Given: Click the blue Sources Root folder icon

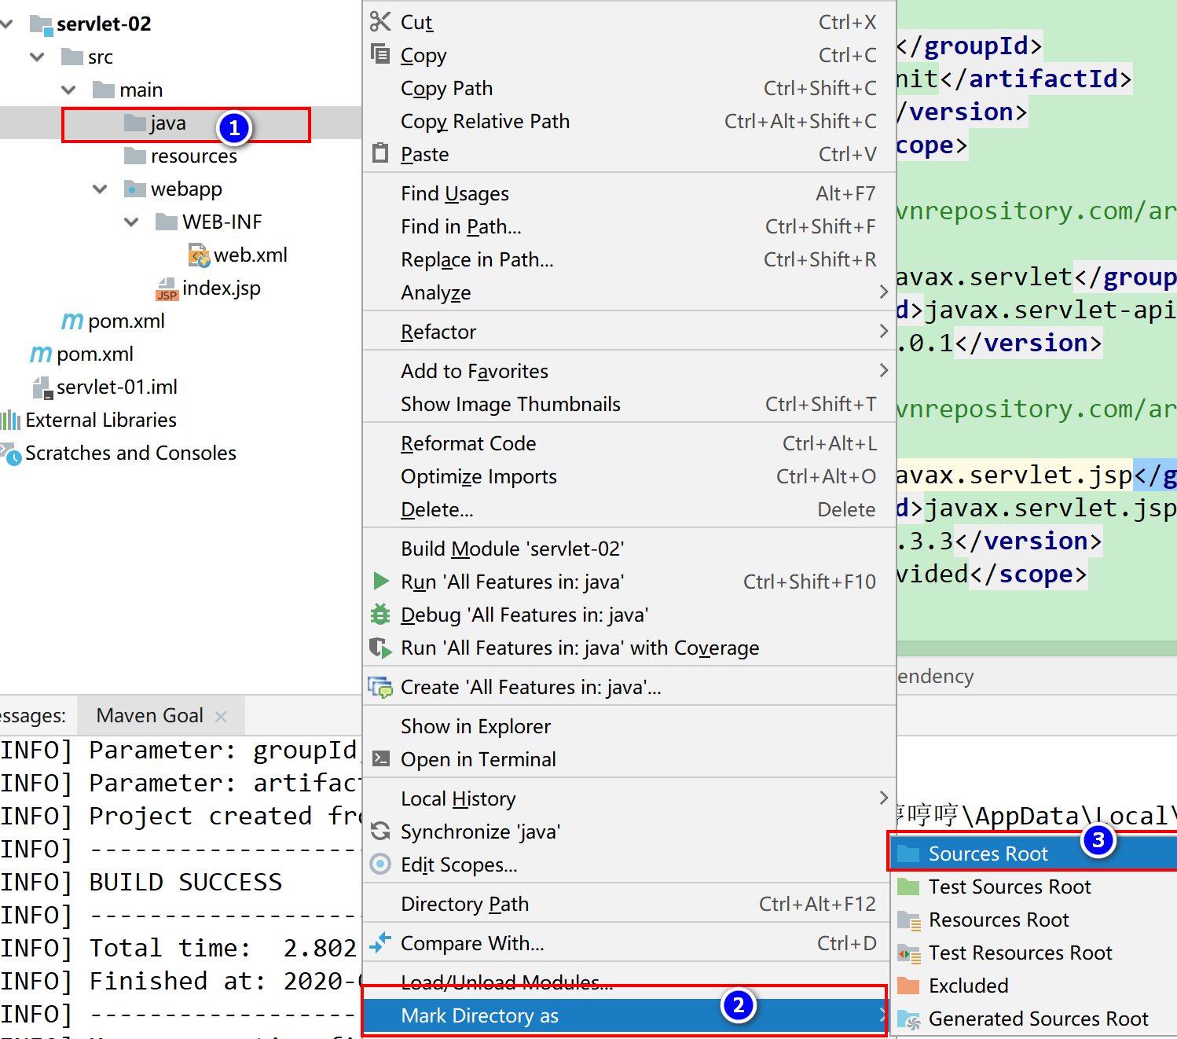Looking at the screenshot, I should coord(908,854).
